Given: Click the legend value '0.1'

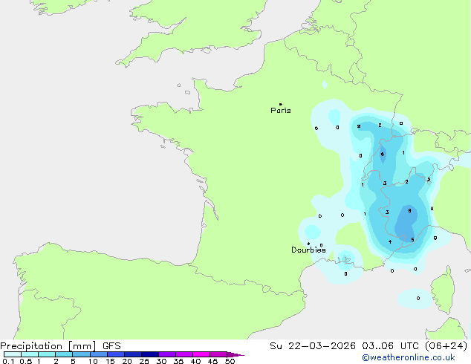Looking at the screenshot, I should [8, 361].
